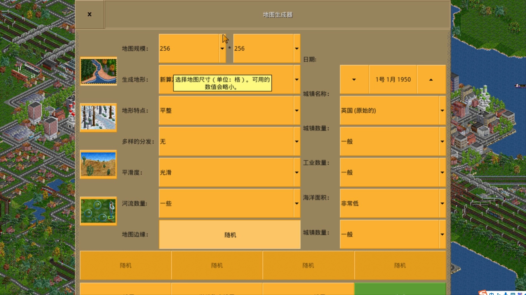Select the sub-arctic snowy climate icon
This screenshot has width=526, height=295.
coord(98,117)
